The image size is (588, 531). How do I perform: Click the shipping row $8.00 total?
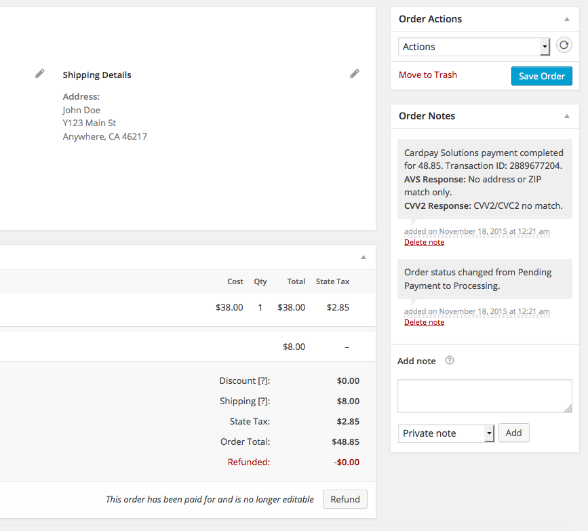294,347
